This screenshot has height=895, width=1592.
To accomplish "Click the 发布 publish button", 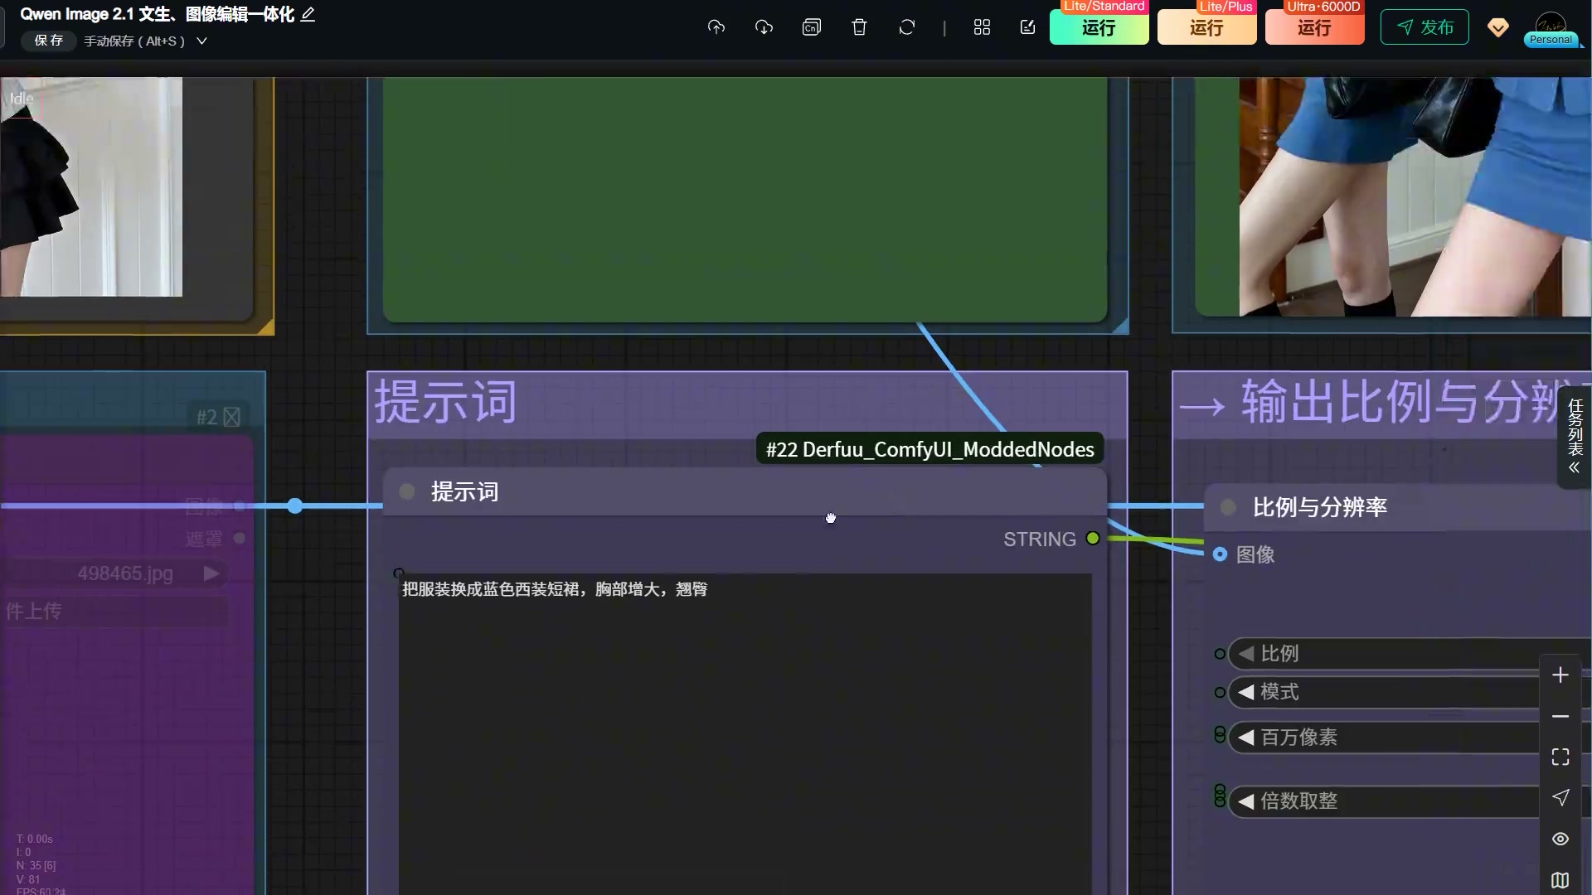I will coord(1425,27).
